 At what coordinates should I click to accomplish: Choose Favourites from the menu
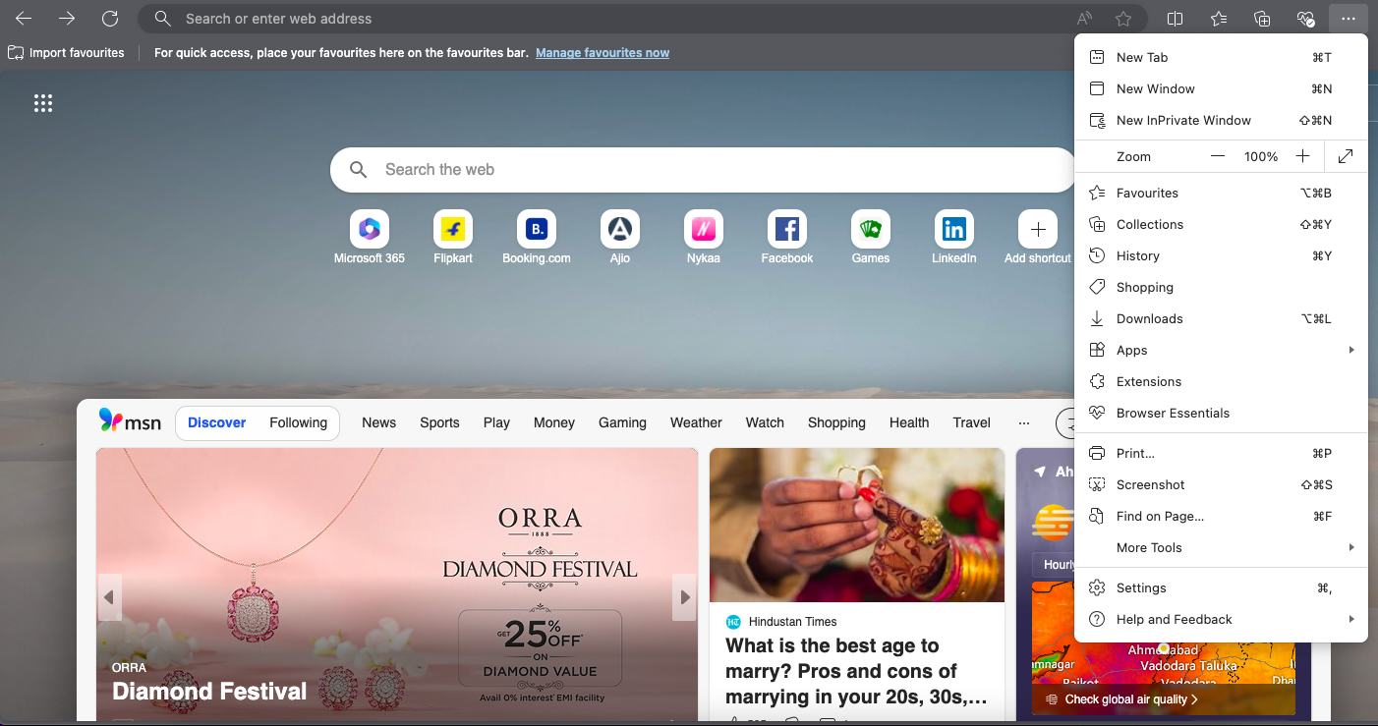[1221, 193]
